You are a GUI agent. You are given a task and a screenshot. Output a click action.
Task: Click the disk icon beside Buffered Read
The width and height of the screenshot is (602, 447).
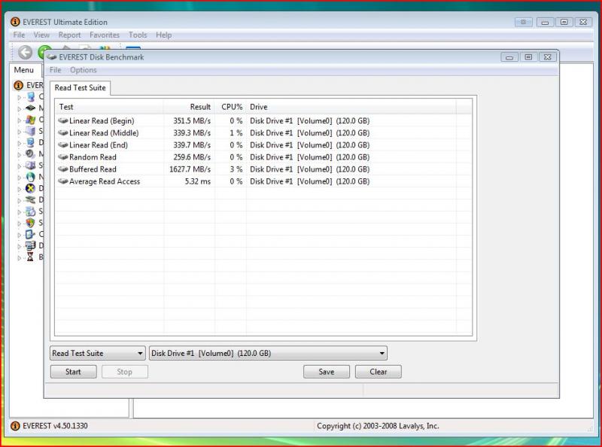pyautogui.click(x=63, y=169)
